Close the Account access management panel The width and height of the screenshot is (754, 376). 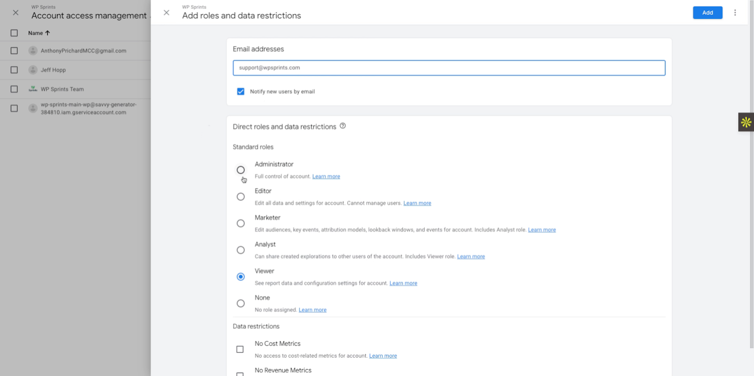16,13
